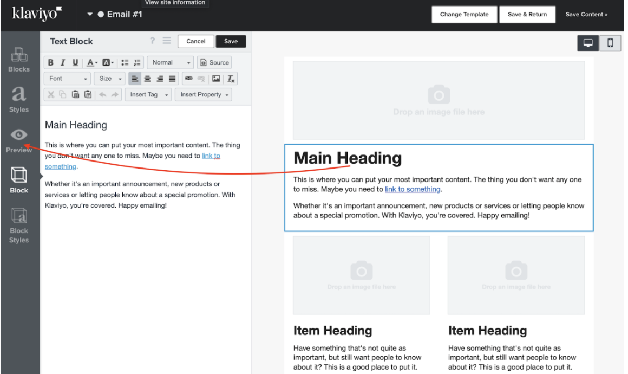The image size is (628, 374).
Task: Align text right
Action: point(160,79)
